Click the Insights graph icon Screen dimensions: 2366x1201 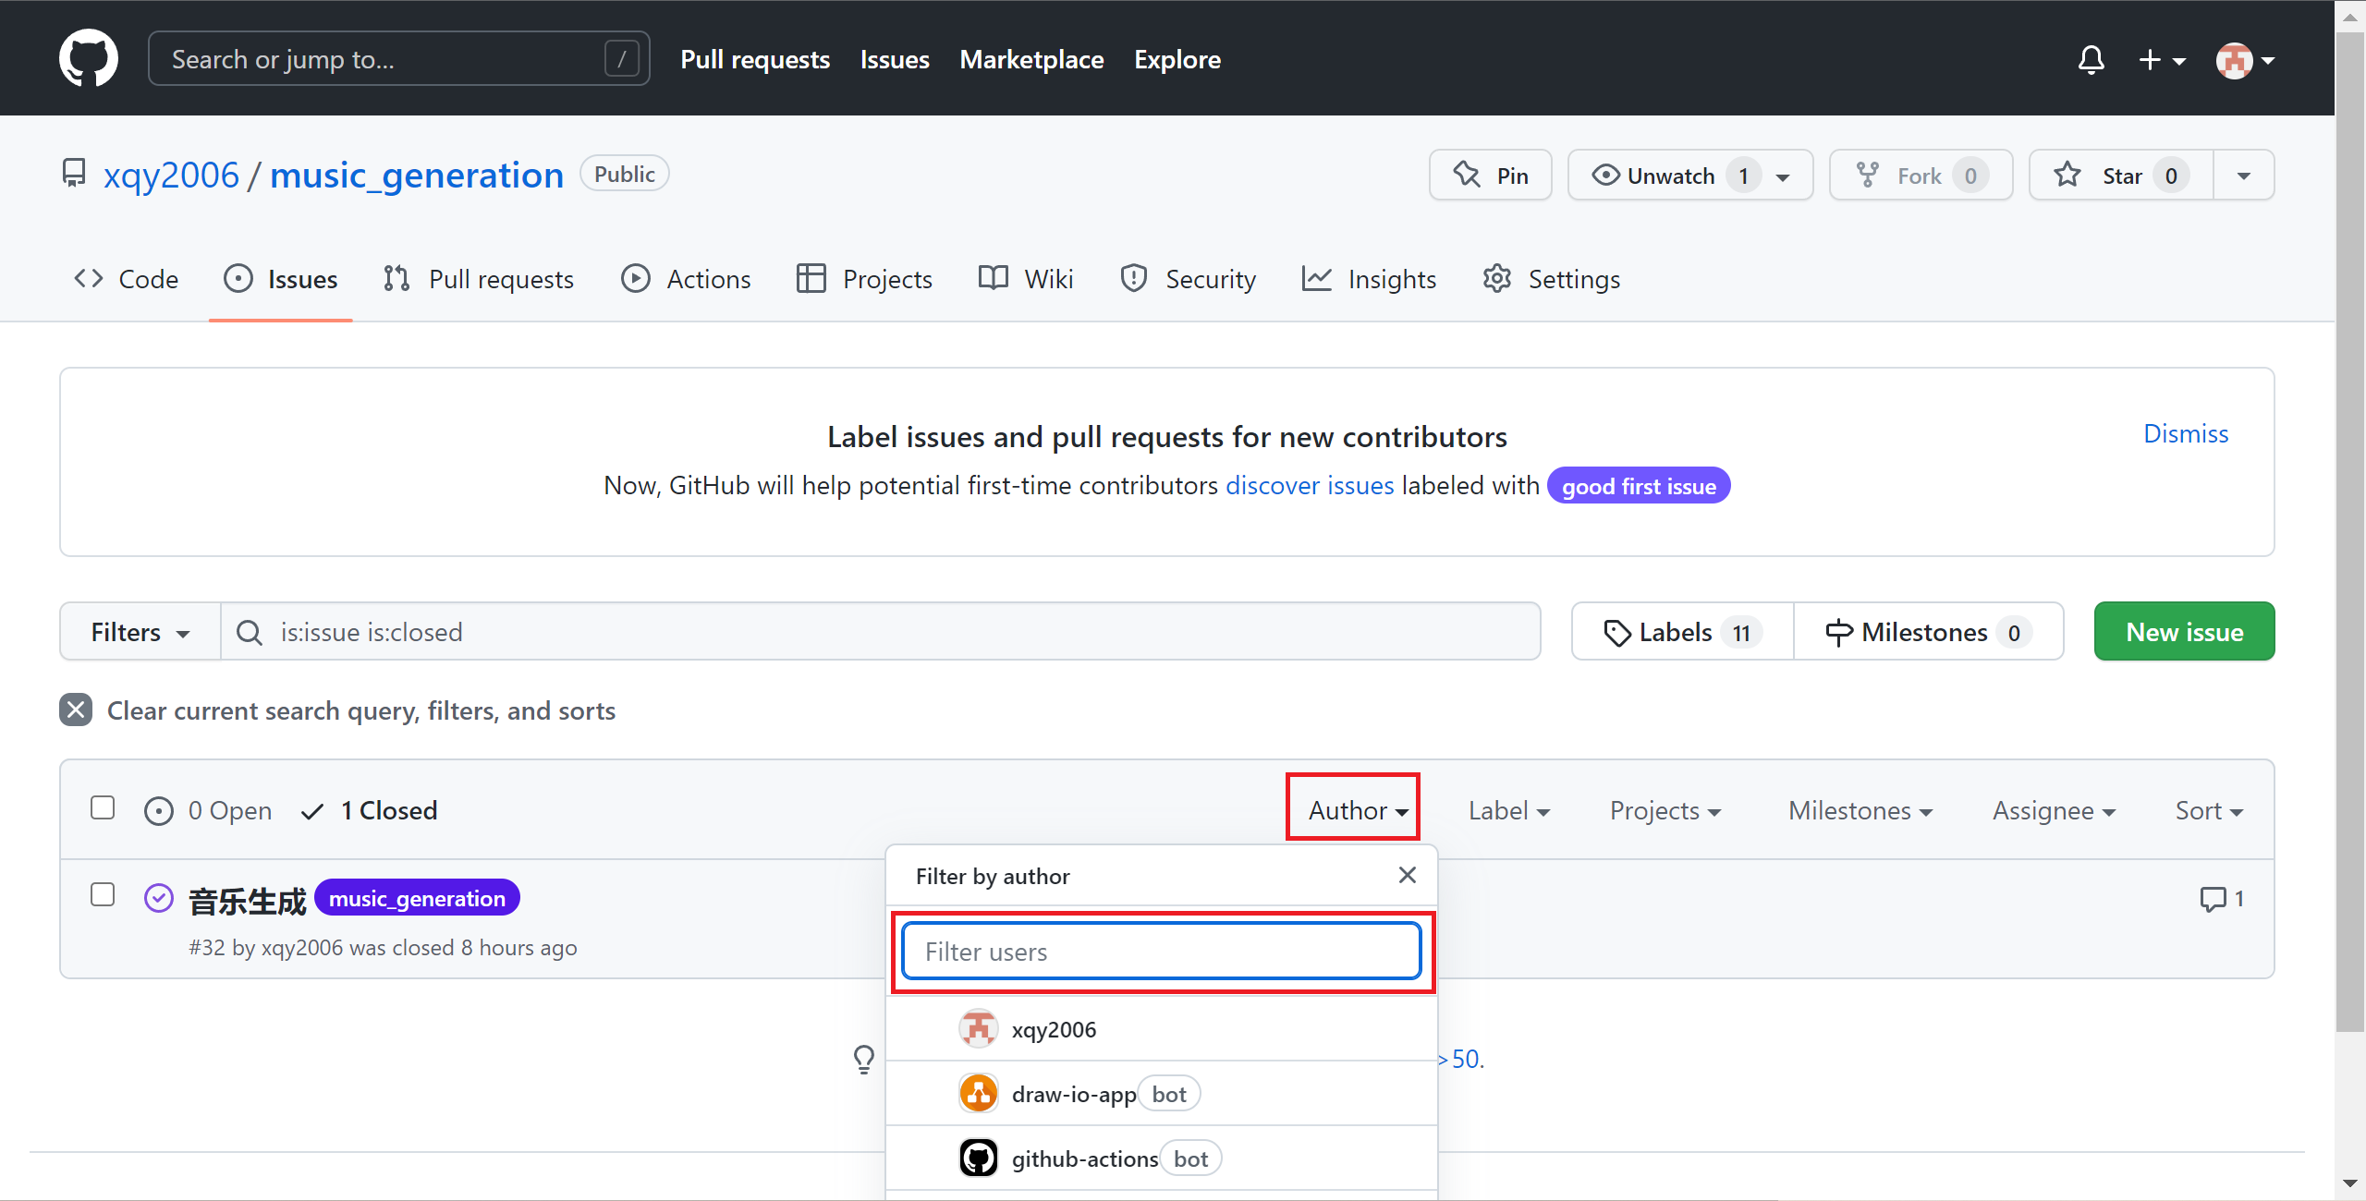click(x=1317, y=278)
